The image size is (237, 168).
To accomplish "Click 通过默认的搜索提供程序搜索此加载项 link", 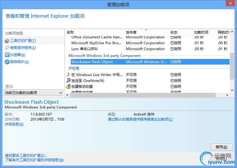I will [x=140, y=119].
